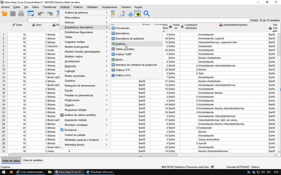Click the Value Labels icon in toolbar
The width and height of the screenshot is (281, 175).
click(121, 14)
